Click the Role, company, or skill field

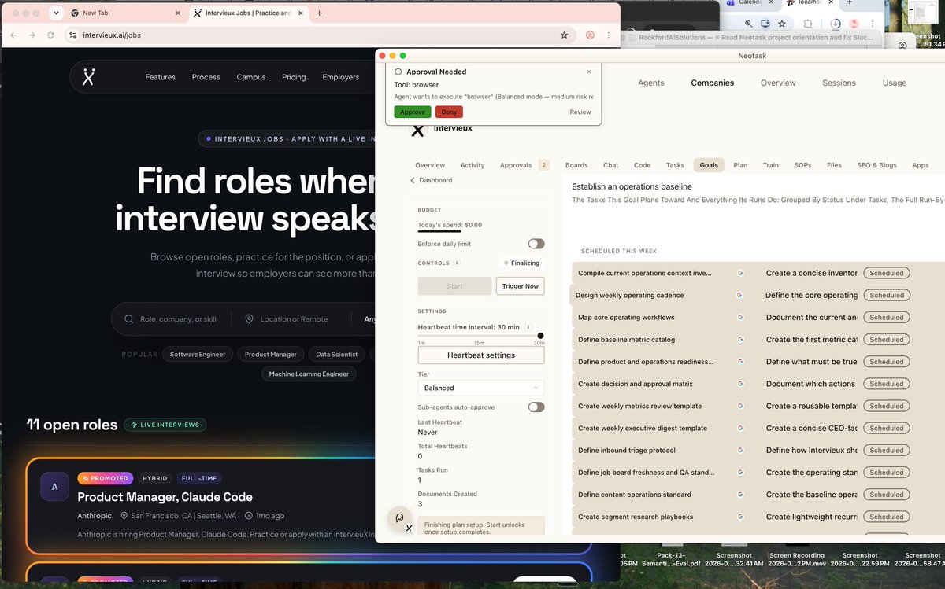point(178,319)
